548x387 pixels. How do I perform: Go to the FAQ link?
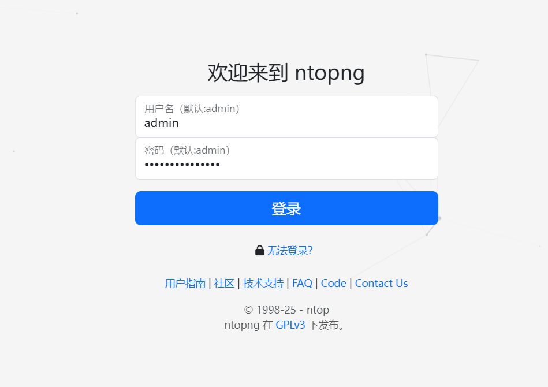click(x=303, y=283)
